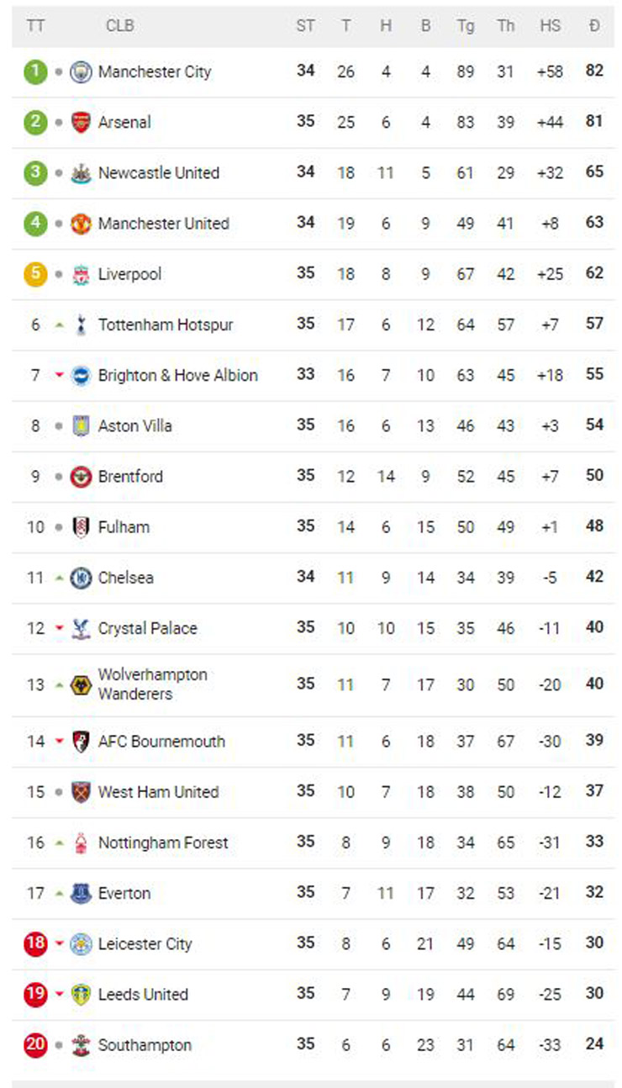Viewport: 622px width, 1088px height.
Task: Open the Brighton & Hove Albion link
Action: point(177,376)
